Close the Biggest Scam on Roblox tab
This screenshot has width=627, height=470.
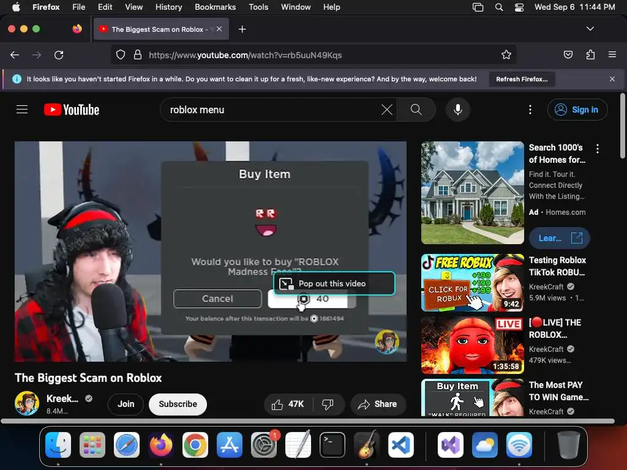tap(219, 29)
